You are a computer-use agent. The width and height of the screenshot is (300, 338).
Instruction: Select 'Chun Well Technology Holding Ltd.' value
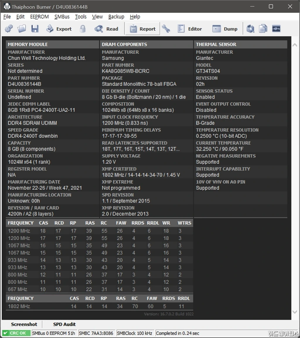(47, 58)
